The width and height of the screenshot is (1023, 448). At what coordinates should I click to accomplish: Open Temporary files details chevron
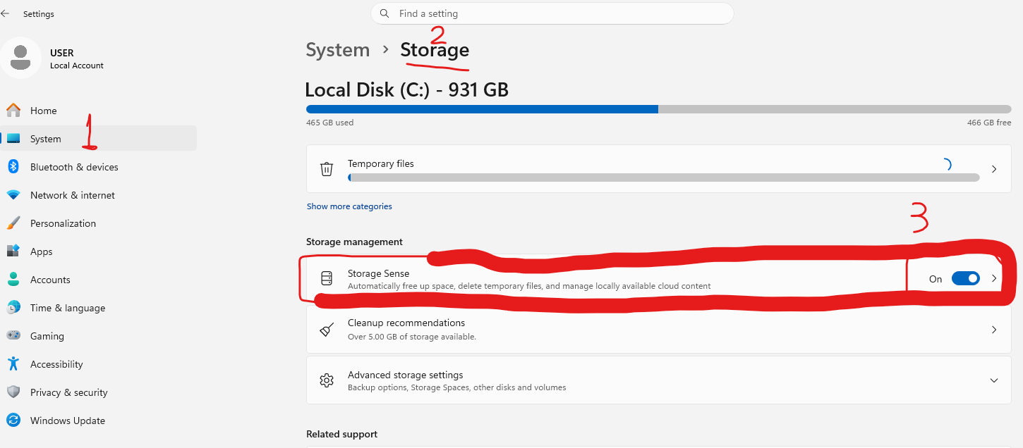994,169
